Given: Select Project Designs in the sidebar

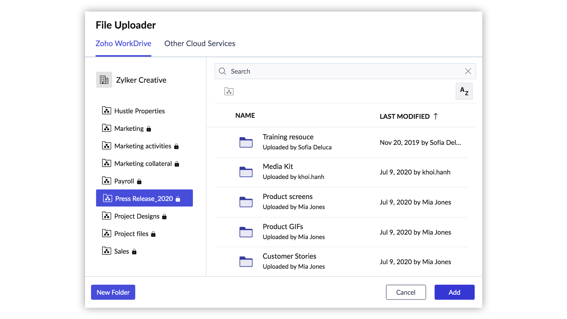Looking at the screenshot, I should click(137, 216).
